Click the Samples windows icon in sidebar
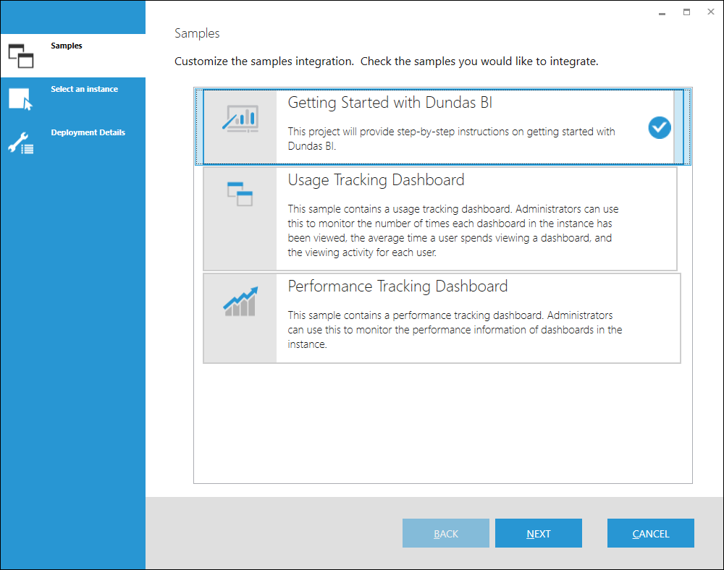This screenshot has width=724, height=570. pyautogui.click(x=21, y=56)
